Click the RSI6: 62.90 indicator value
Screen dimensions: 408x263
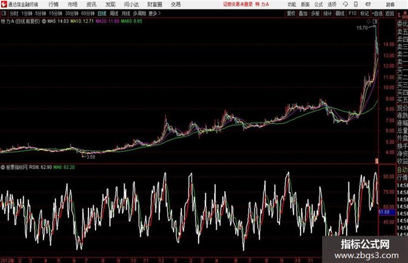(40, 167)
